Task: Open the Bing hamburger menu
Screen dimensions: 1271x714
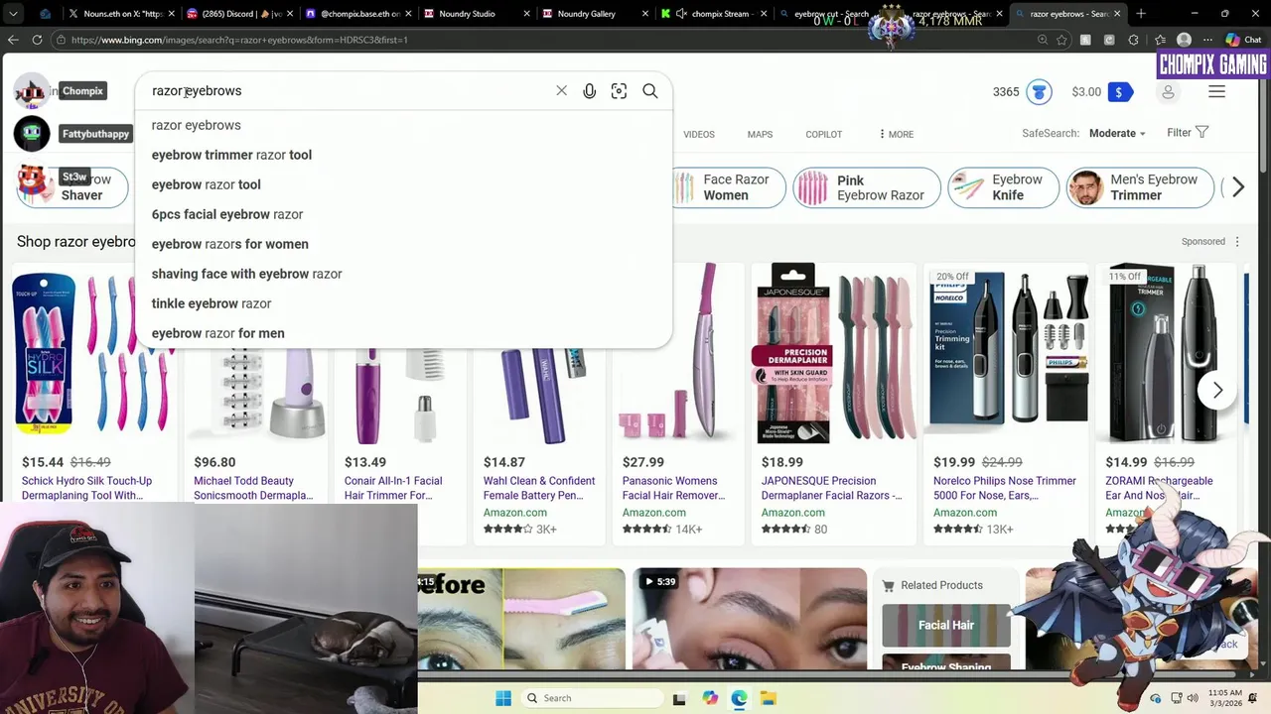Action: pyautogui.click(x=1216, y=91)
